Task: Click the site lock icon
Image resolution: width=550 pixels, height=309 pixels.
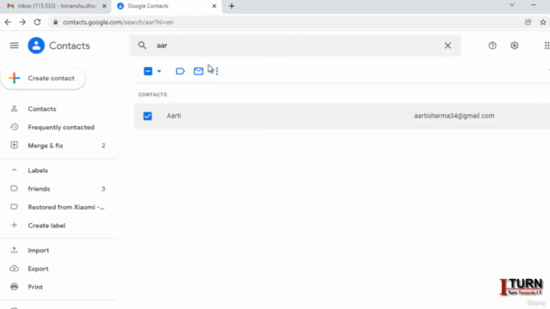Action: tap(55, 22)
